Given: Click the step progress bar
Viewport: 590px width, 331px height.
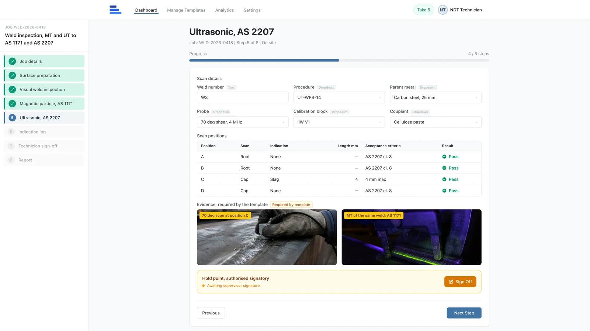Looking at the screenshot, I should 339,60.
